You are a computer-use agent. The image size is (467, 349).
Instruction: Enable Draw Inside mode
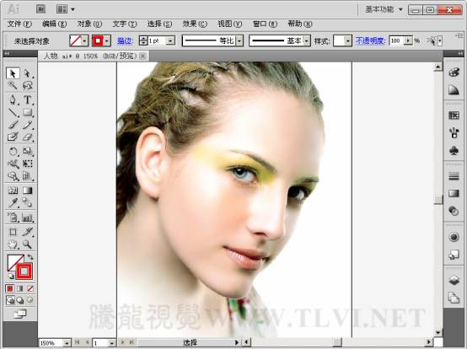30,300
